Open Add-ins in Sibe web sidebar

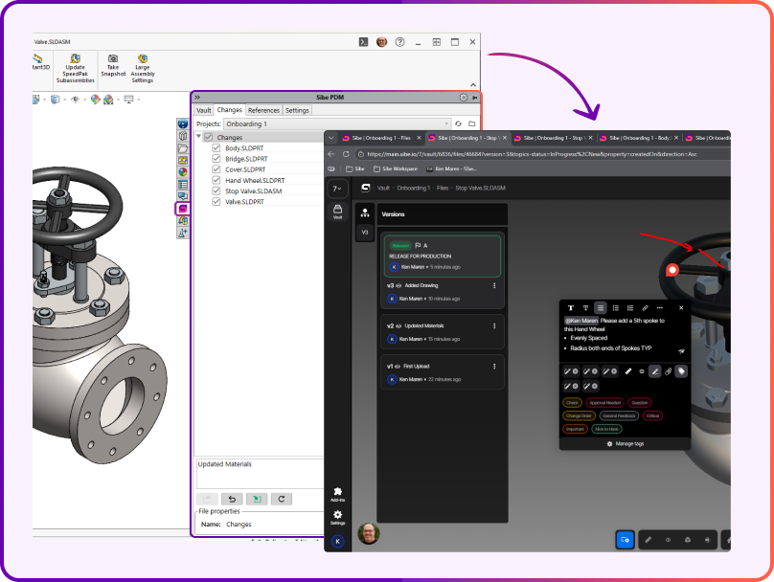[337, 494]
